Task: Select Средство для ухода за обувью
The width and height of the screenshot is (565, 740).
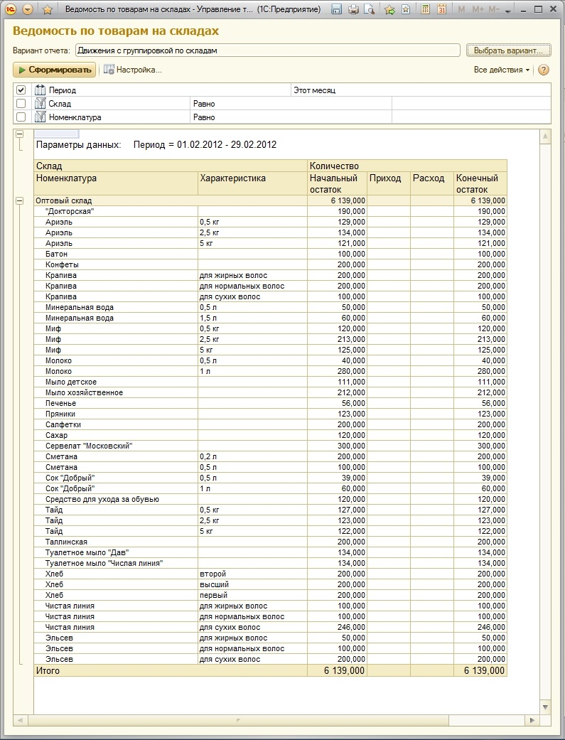Action: [102, 499]
